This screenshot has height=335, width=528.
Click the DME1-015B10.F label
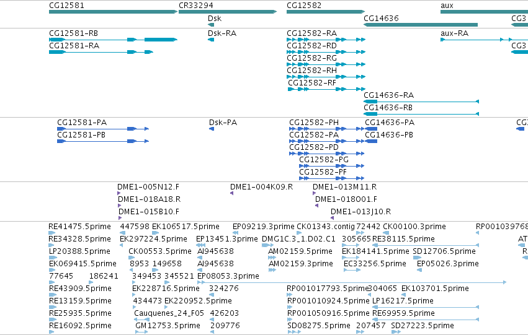click(x=149, y=212)
